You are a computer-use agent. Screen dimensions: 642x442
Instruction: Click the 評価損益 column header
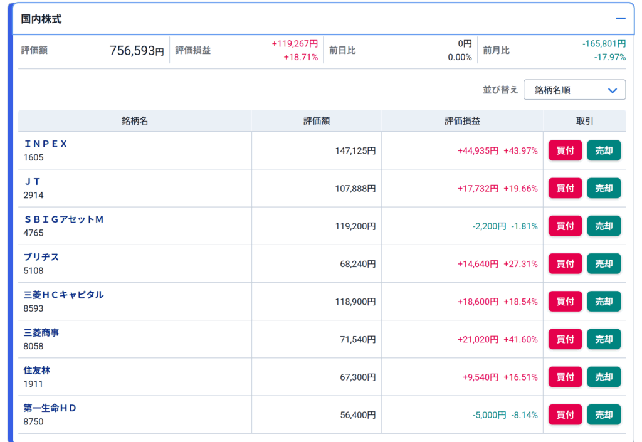462,121
